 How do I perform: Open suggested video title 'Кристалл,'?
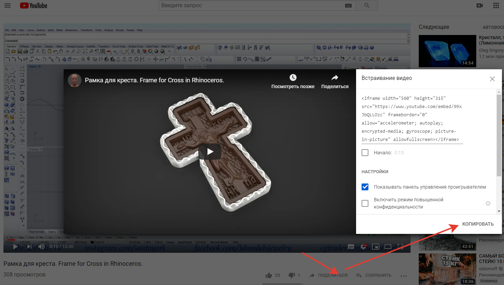tap(491, 40)
